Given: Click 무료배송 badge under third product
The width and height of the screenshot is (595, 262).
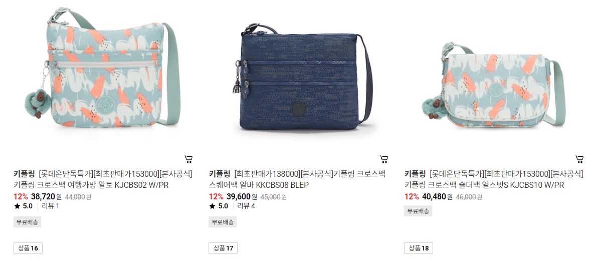Looking at the screenshot, I should [418, 211].
